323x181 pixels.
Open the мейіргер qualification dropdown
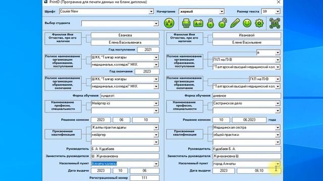pyautogui.click(x=156, y=135)
